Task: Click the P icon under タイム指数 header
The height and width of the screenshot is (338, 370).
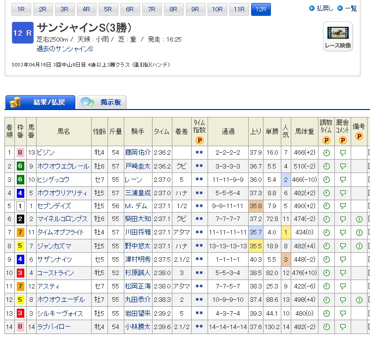Action: tap(199, 140)
